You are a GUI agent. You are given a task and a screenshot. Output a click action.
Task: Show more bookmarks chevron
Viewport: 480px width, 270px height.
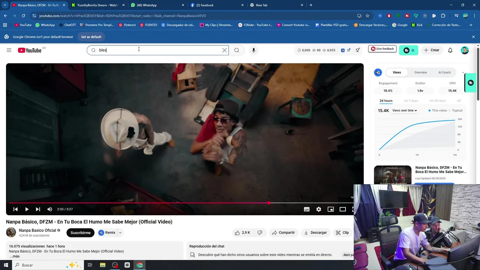pos(471,25)
